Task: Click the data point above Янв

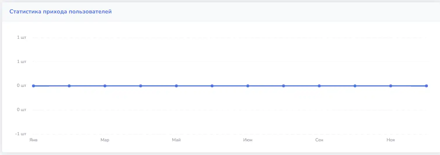Action: pos(34,86)
